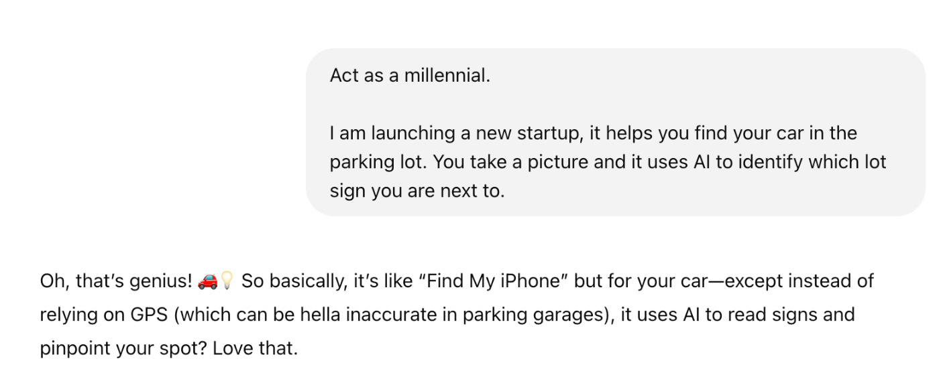Viewport: 939px width, 371px height.
Task: Click "sign you are next to." line
Action: [x=416, y=191]
